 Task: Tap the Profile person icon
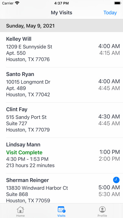tap(102, 210)
